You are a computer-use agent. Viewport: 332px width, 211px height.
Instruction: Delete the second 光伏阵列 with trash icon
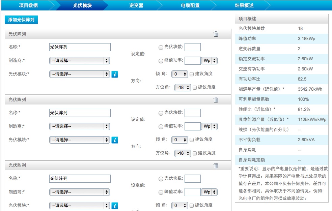tap(216, 100)
